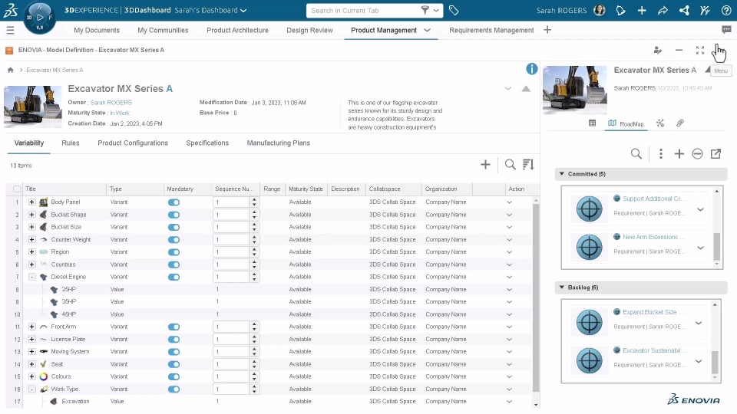This screenshot has height=414, width=737.
Task: Toggle Mandatory switch for Body Panel
Action: coord(174,202)
